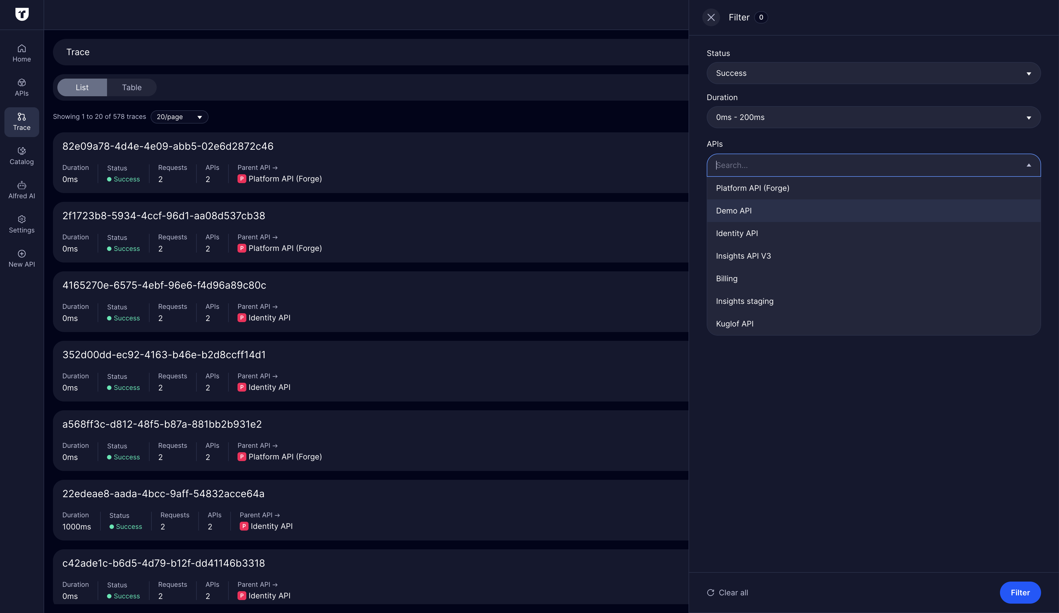The image size is (1059, 613).
Task: Click the New API plus icon
Action: [22, 258]
